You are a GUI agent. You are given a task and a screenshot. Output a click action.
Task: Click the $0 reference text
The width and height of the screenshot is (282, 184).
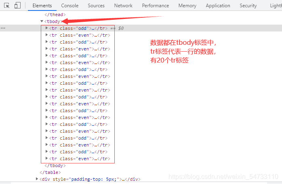tap(121, 28)
